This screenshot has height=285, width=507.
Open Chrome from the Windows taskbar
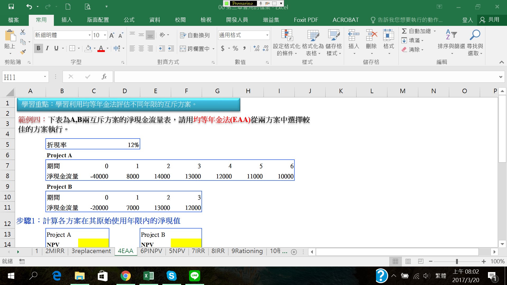pos(126,276)
